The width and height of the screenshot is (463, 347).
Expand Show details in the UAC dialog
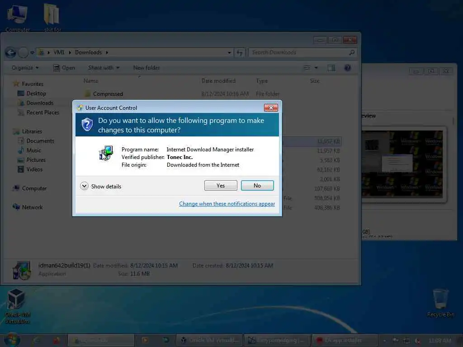click(101, 186)
